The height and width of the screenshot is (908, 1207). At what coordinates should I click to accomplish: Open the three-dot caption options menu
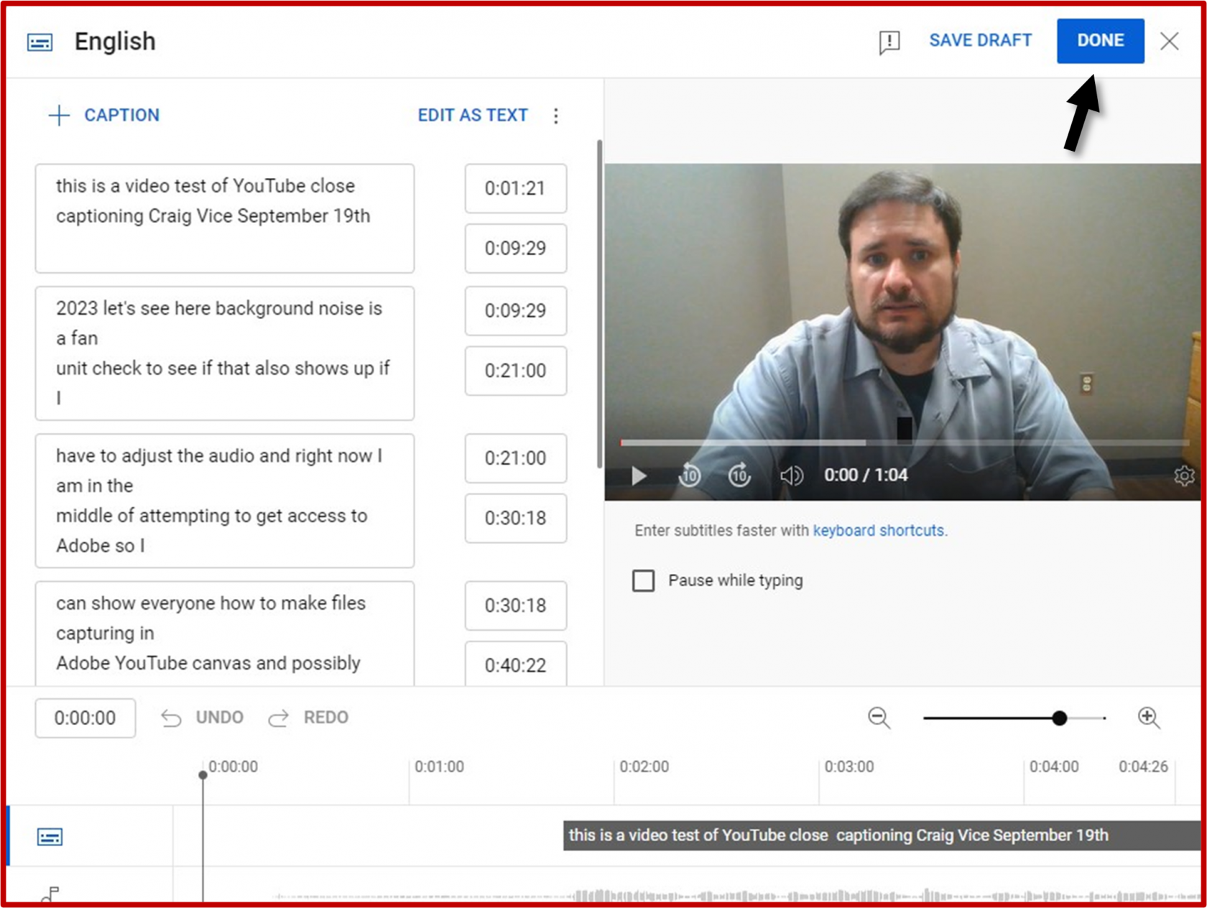click(x=555, y=116)
